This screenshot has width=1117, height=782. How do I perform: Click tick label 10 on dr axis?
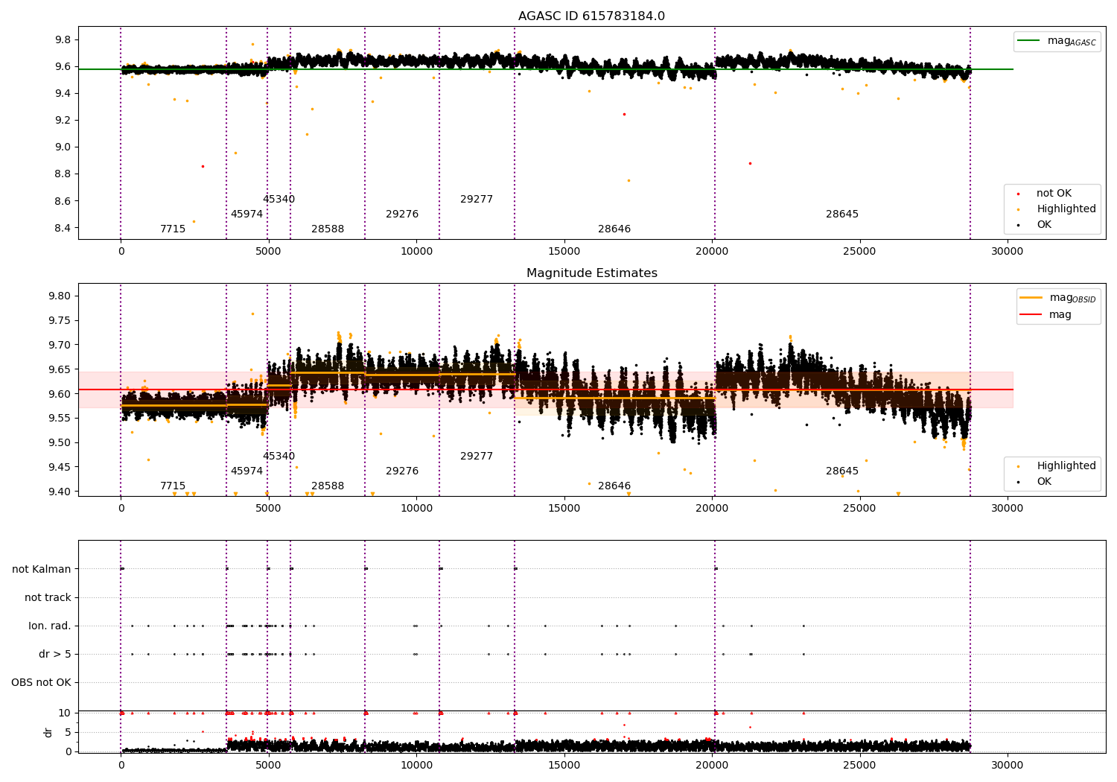coord(65,713)
